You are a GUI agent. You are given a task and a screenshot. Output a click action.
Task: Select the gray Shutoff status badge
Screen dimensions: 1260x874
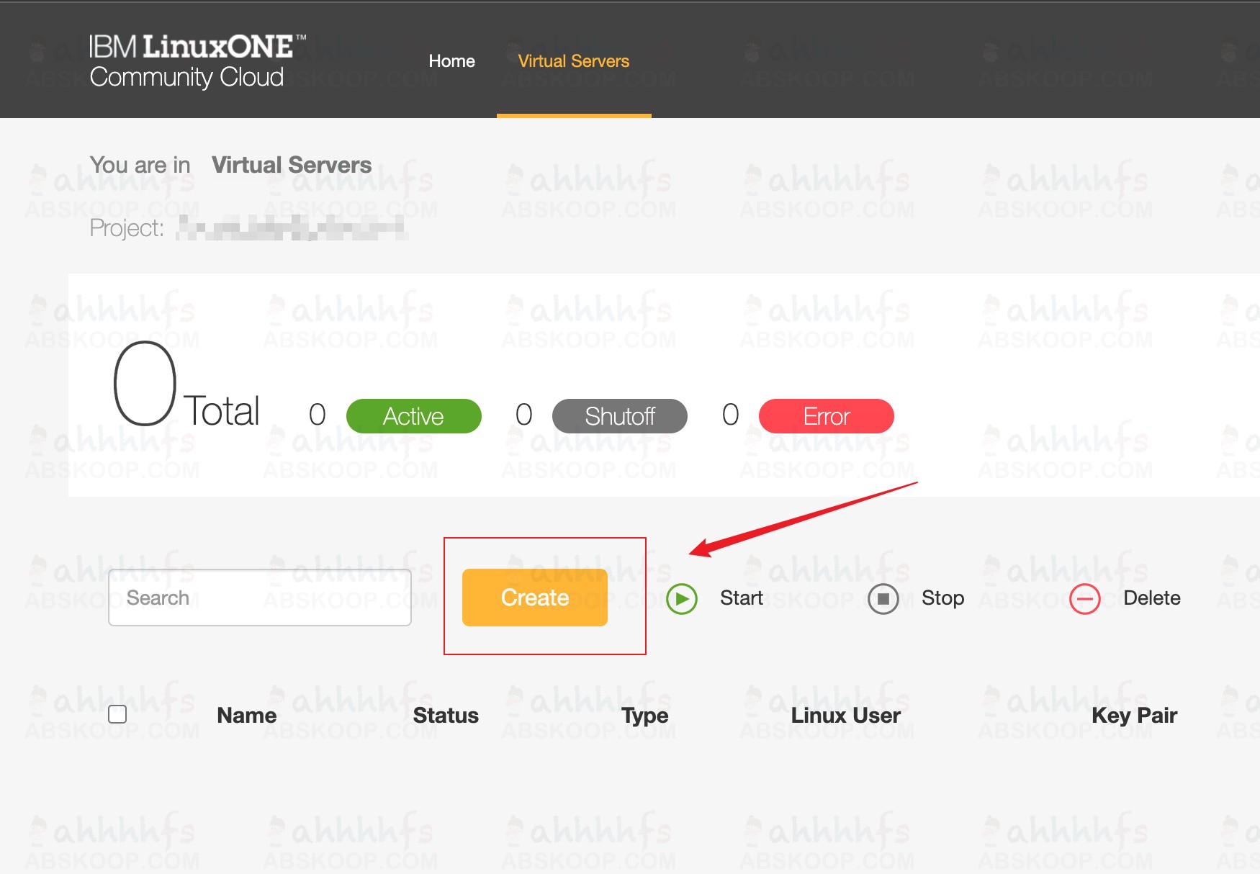pyautogui.click(x=619, y=416)
